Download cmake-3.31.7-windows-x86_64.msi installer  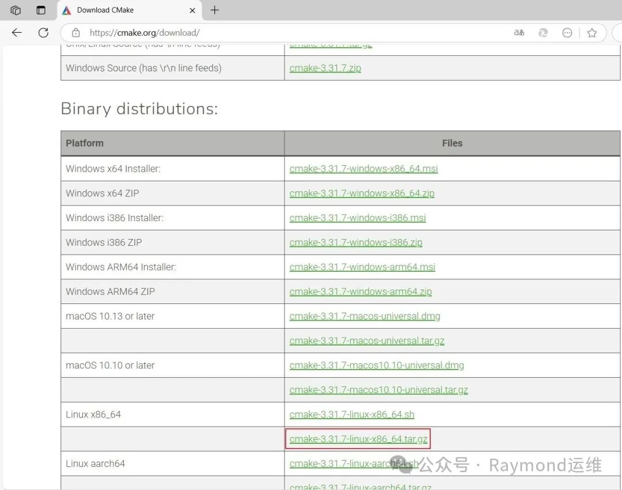tap(363, 169)
